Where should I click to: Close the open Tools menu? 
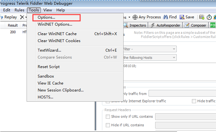[x=34, y=10]
